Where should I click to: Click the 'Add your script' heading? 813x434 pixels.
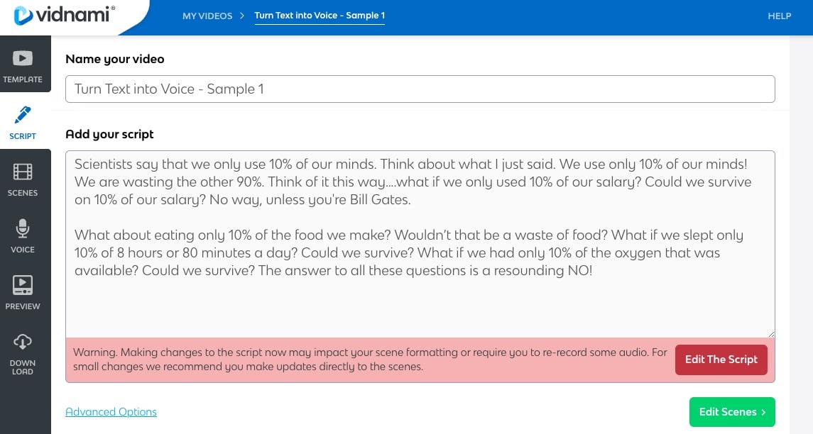coord(109,134)
